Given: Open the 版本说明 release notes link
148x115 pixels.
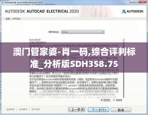Looking at the screenshot, I should pos(36,109).
